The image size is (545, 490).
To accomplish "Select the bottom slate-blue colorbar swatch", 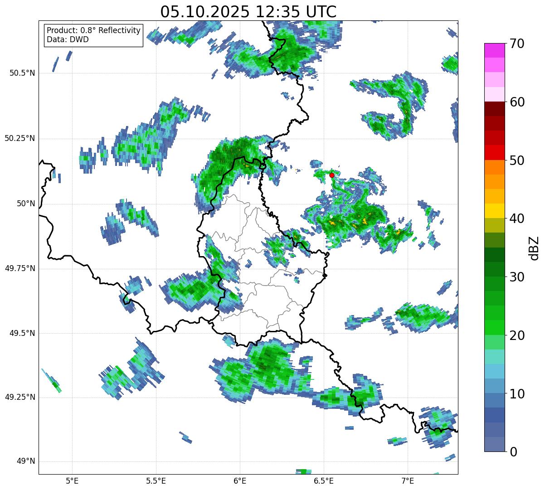I will 497,444.
